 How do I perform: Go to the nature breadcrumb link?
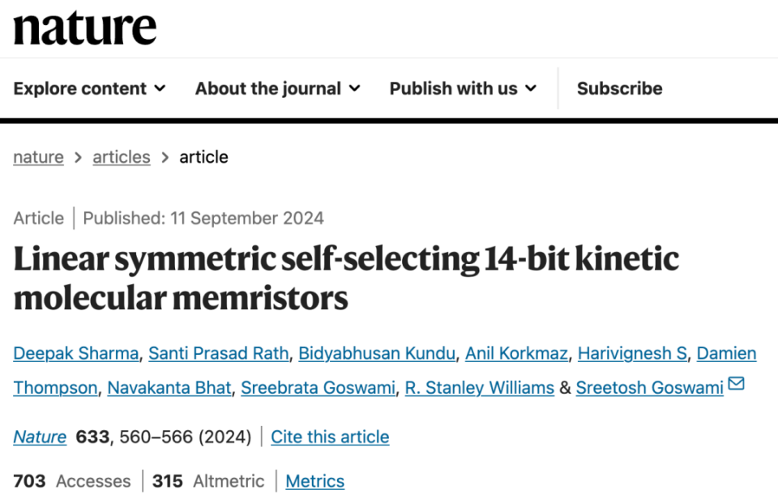[x=38, y=157]
